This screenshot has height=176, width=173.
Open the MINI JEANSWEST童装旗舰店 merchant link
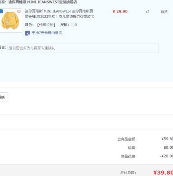tap(43, 2)
